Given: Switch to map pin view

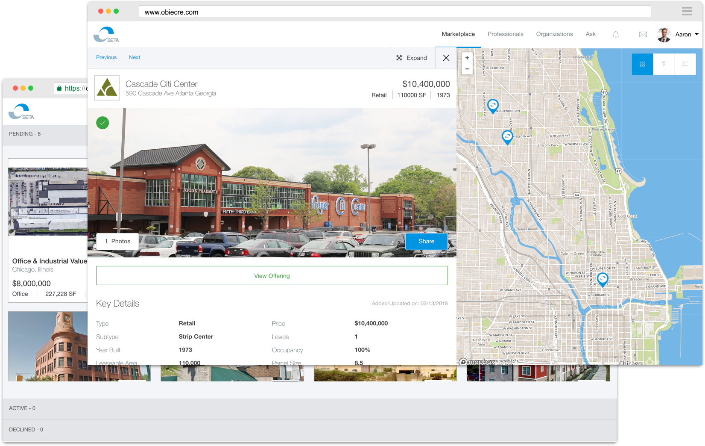Looking at the screenshot, I should pos(664,64).
